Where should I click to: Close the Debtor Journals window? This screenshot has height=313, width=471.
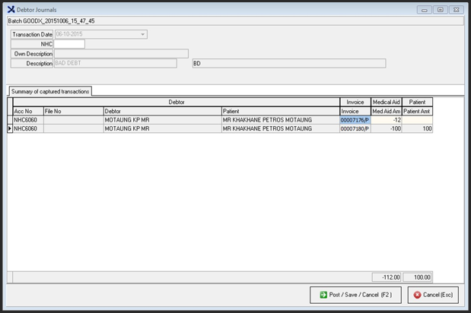[456, 10]
